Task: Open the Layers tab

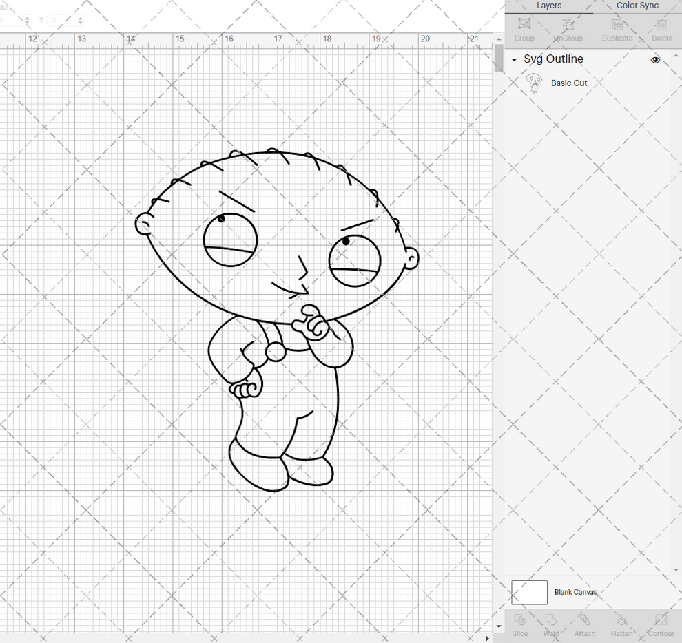Action: point(549,6)
